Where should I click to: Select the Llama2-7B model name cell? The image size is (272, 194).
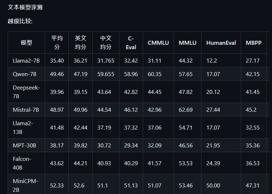(26, 60)
